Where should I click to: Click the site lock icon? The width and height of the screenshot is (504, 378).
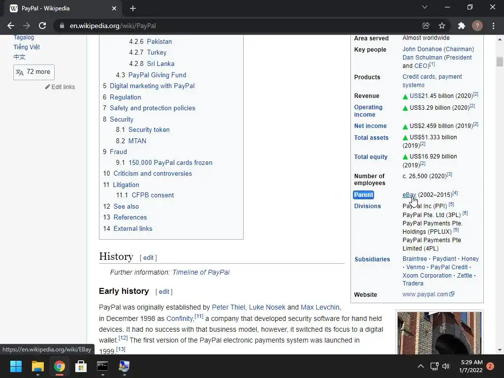[62, 26]
